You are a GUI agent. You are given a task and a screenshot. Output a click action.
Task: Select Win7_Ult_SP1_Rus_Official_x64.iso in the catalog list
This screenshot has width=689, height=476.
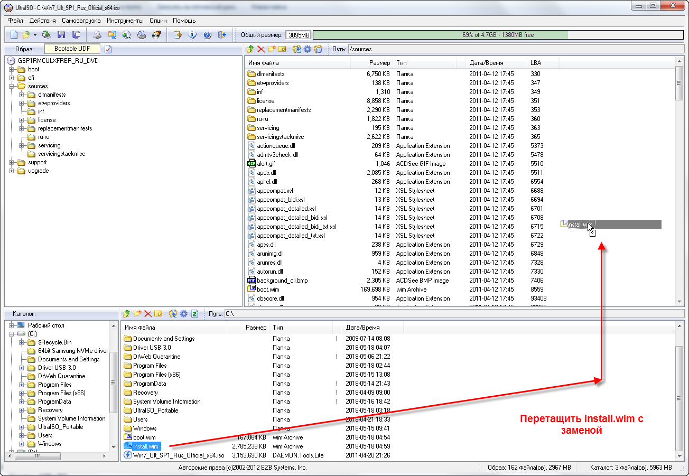tap(179, 455)
